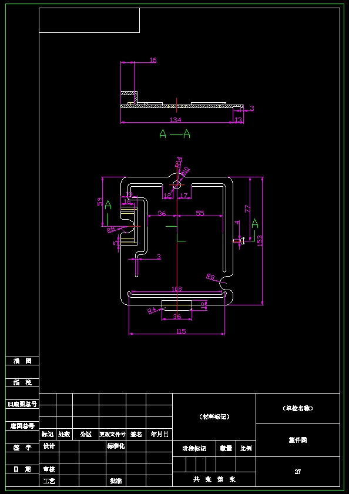Viewport: 349px width, 494px height.
Task: Select the "更改文件号" header cell
Action: [x=113, y=434]
